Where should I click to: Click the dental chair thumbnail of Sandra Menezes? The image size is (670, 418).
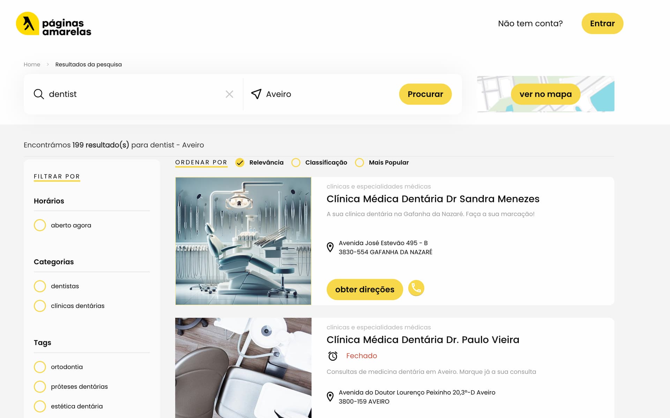pos(243,241)
